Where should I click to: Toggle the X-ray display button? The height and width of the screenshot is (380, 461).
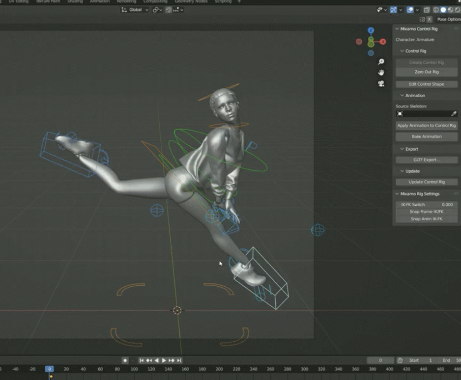tap(426, 10)
